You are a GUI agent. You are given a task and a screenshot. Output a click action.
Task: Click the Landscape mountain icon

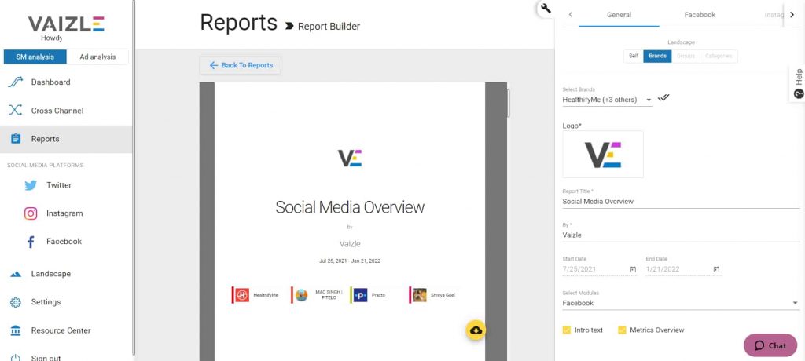[16, 275]
